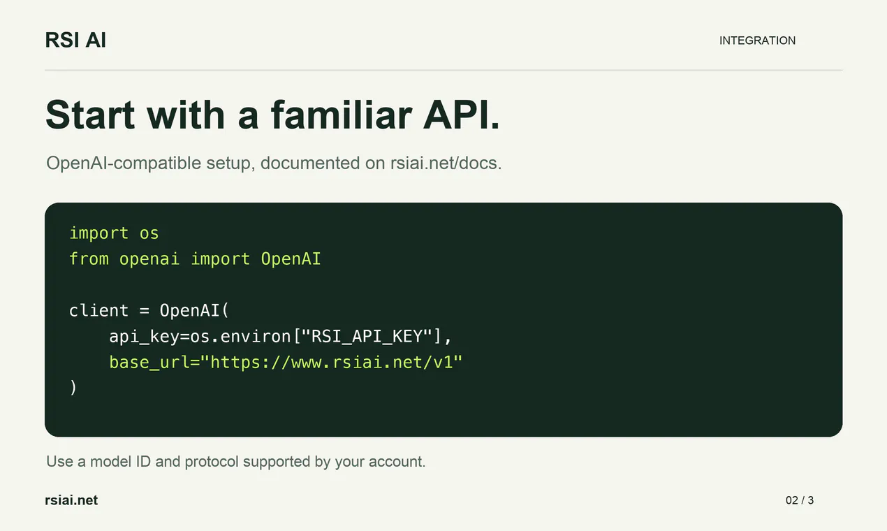Click the horizontal divider under header
Screen dimensions: 887x531
[443, 70]
